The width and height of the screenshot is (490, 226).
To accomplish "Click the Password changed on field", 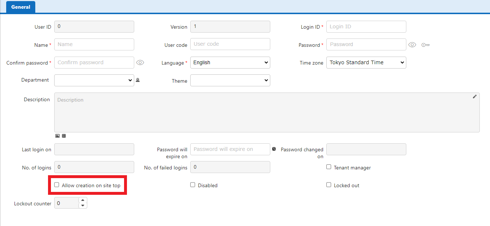I will tap(366, 149).
